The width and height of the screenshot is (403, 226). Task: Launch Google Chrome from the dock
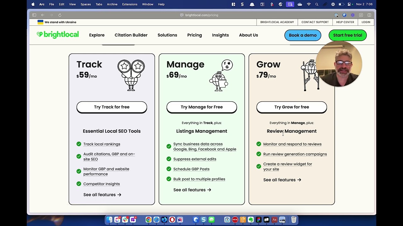pos(149,220)
